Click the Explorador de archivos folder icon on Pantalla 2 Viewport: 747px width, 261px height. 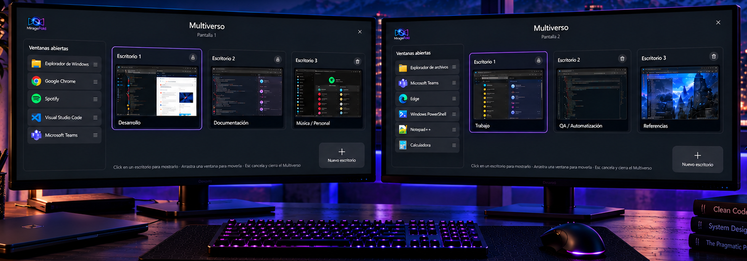[x=402, y=67]
